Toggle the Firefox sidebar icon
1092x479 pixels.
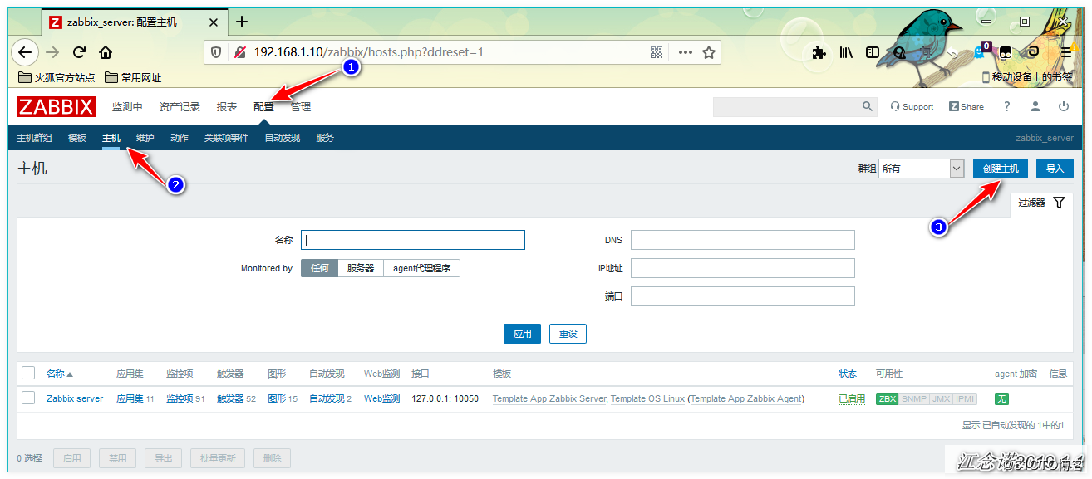pos(873,52)
